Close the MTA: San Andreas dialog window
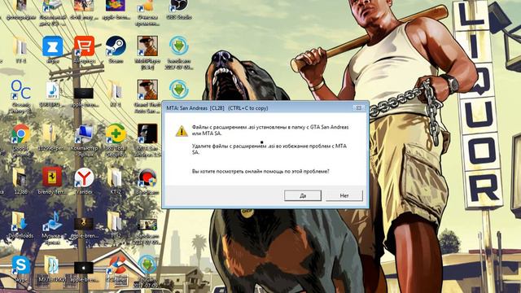 358,107
